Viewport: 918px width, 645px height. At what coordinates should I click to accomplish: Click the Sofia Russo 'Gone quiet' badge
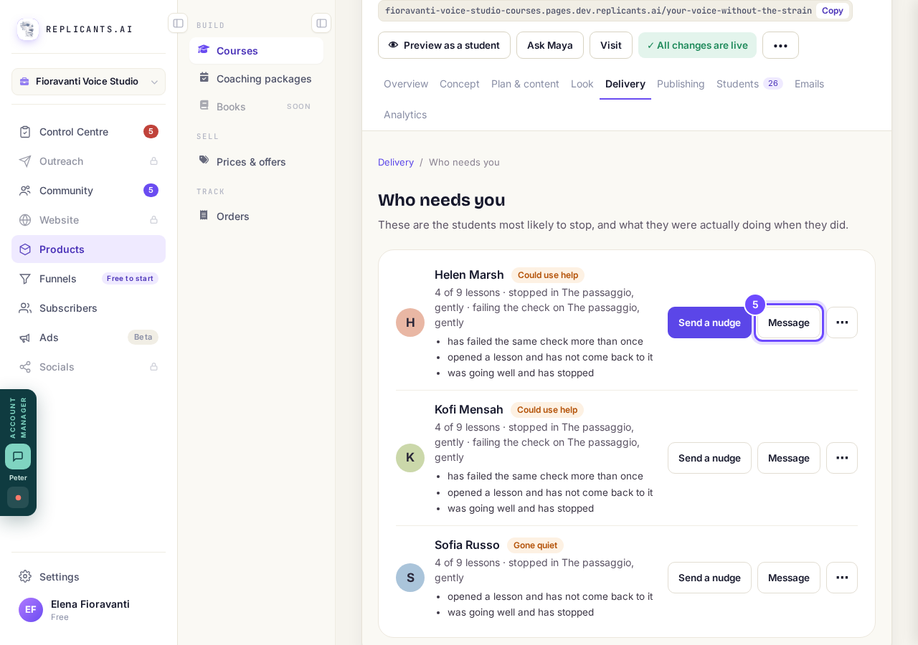pyautogui.click(x=535, y=545)
